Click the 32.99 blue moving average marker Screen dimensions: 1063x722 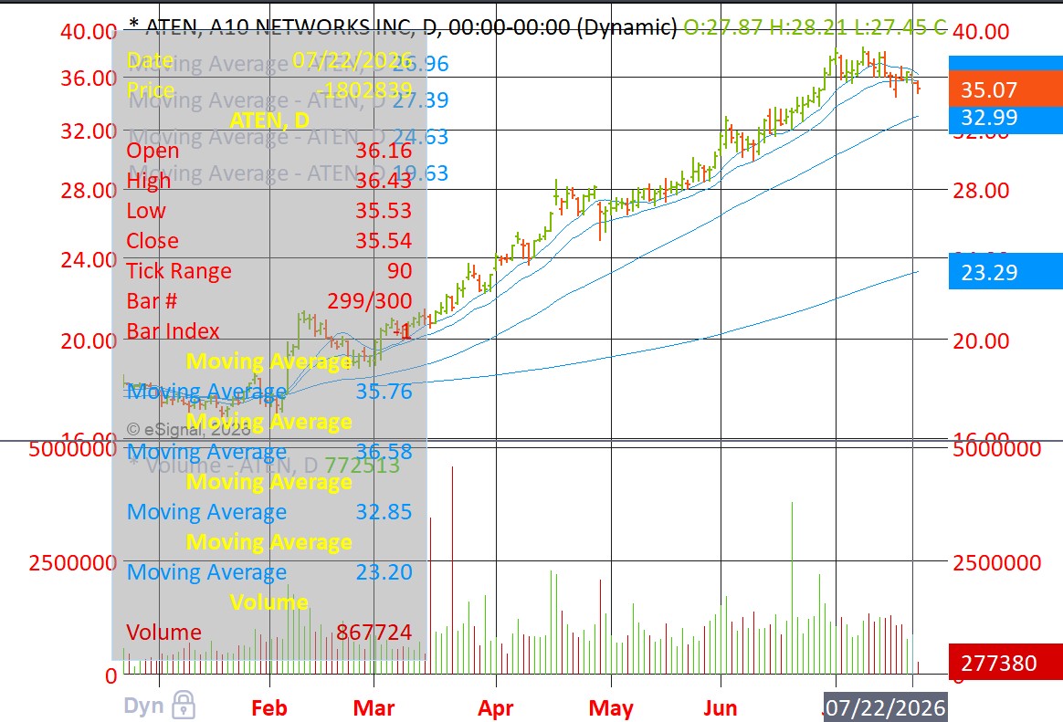pos(1006,117)
